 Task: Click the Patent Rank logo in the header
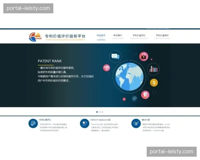[35, 37]
